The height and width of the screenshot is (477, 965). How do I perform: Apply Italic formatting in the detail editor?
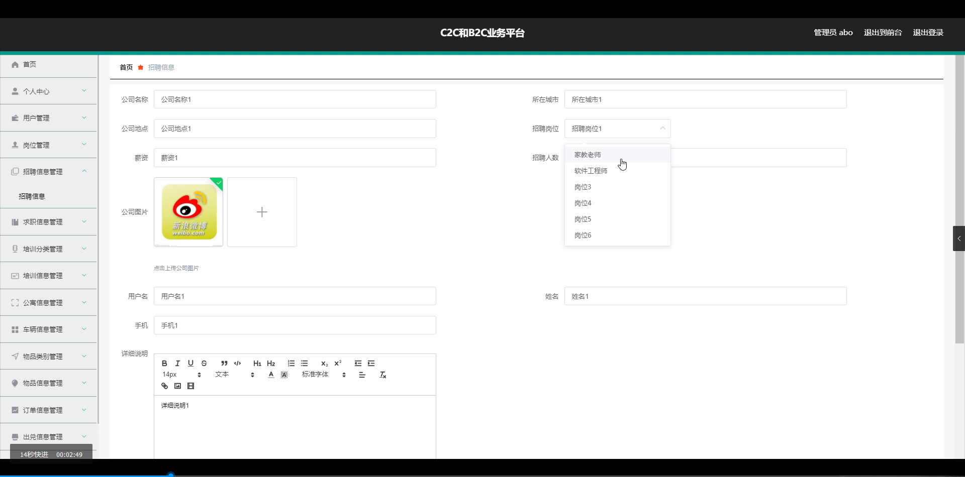(177, 364)
